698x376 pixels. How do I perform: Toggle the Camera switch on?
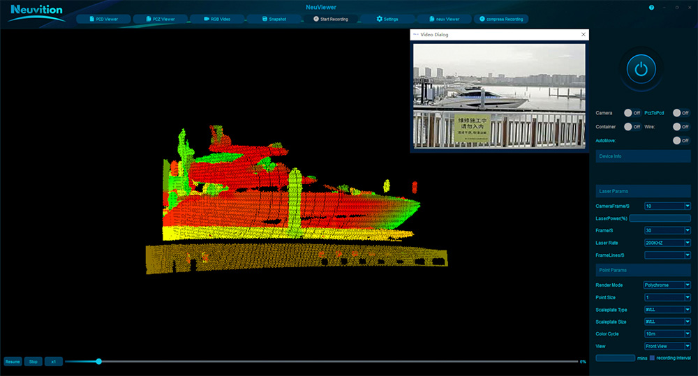point(632,113)
